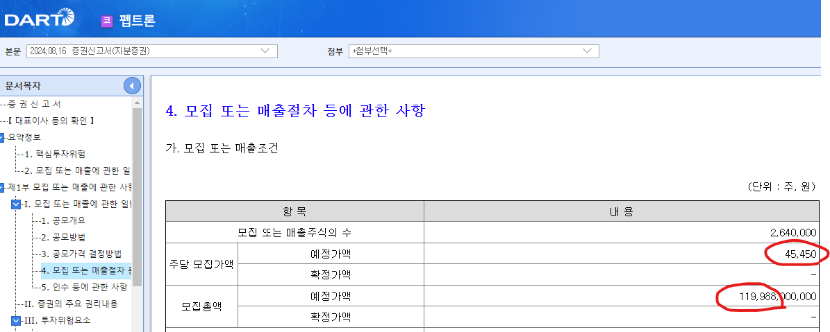Click 확정가액 in 모집총액 row
Image resolution: width=830 pixels, height=332 pixels.
[331, 317]
